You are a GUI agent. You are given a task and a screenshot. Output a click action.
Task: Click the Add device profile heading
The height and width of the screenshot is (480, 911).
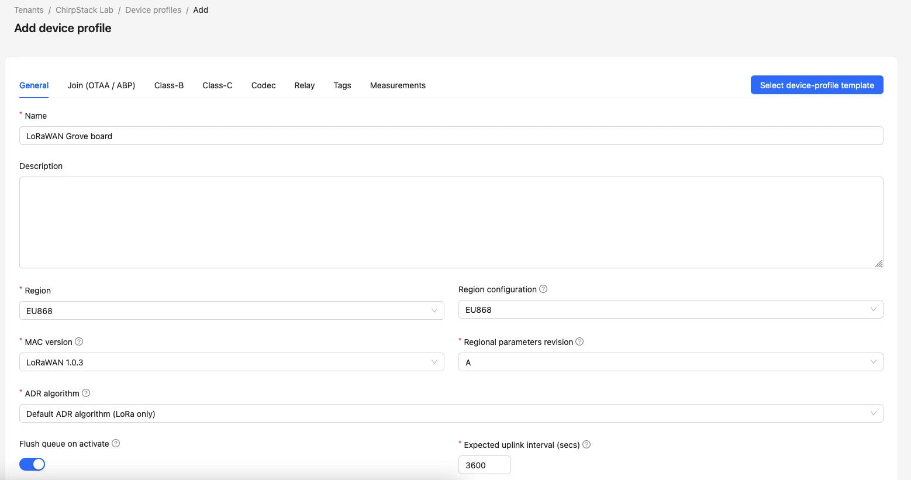coord(63,28)
